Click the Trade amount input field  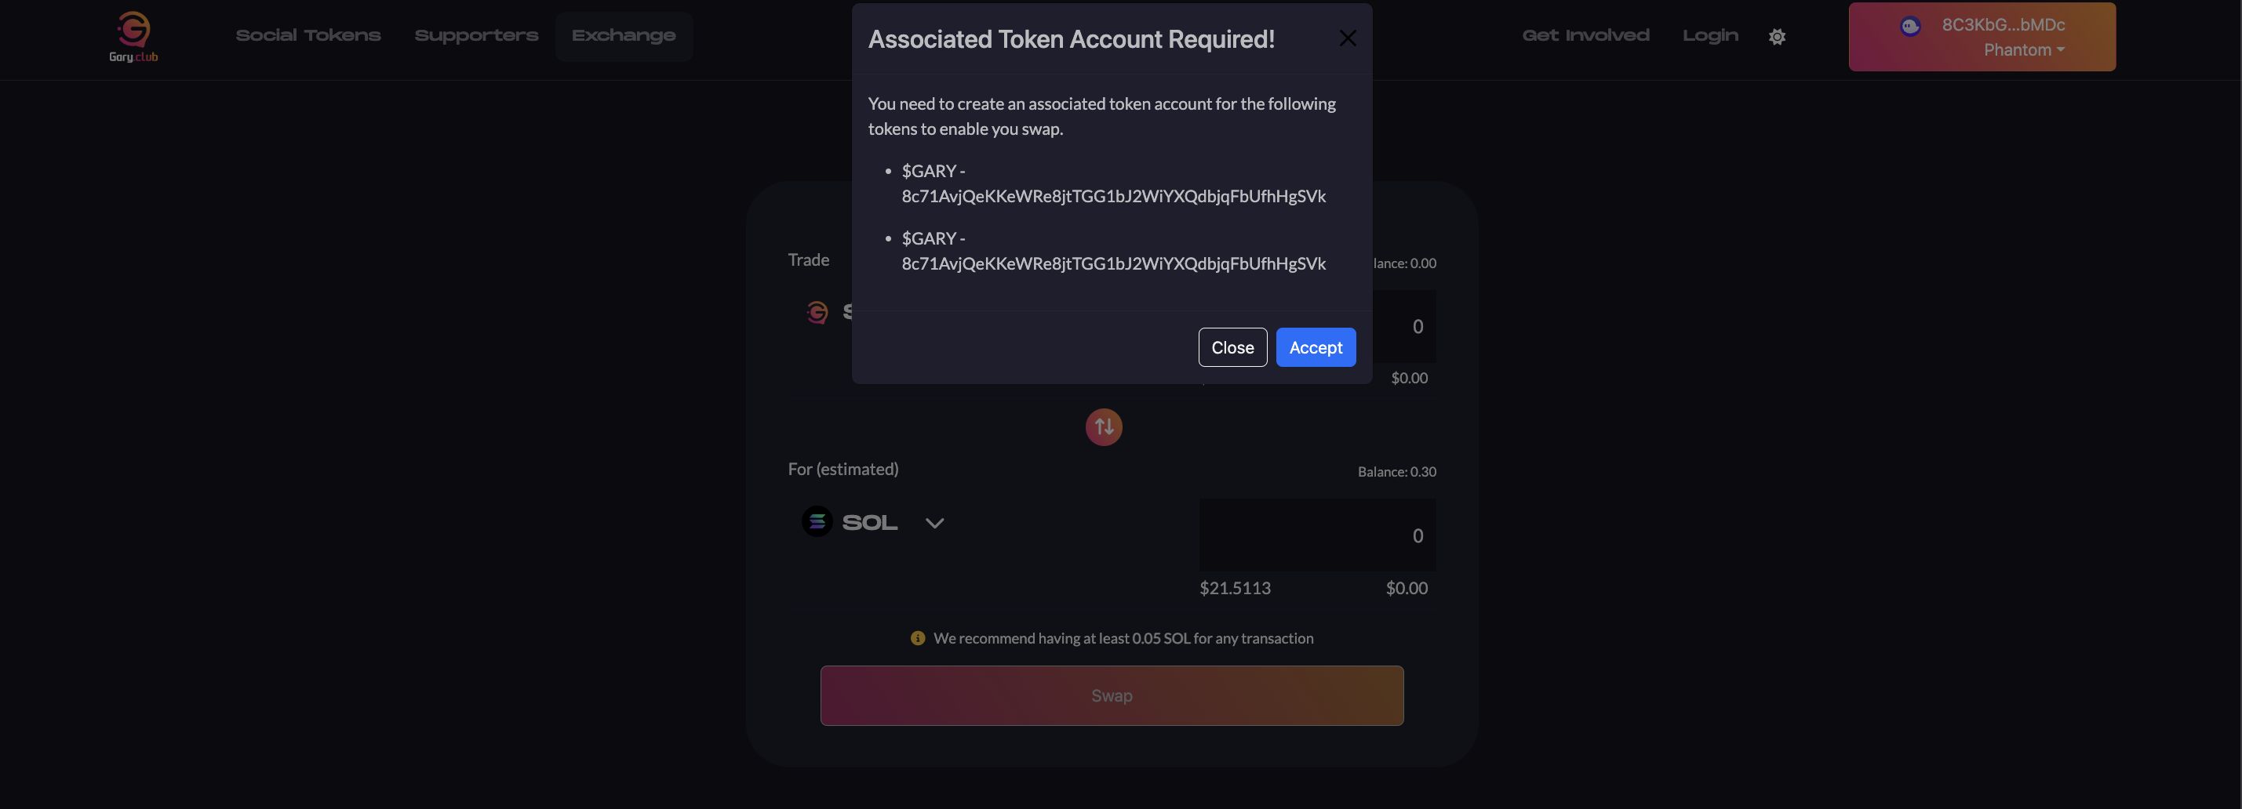(1404, 327)
